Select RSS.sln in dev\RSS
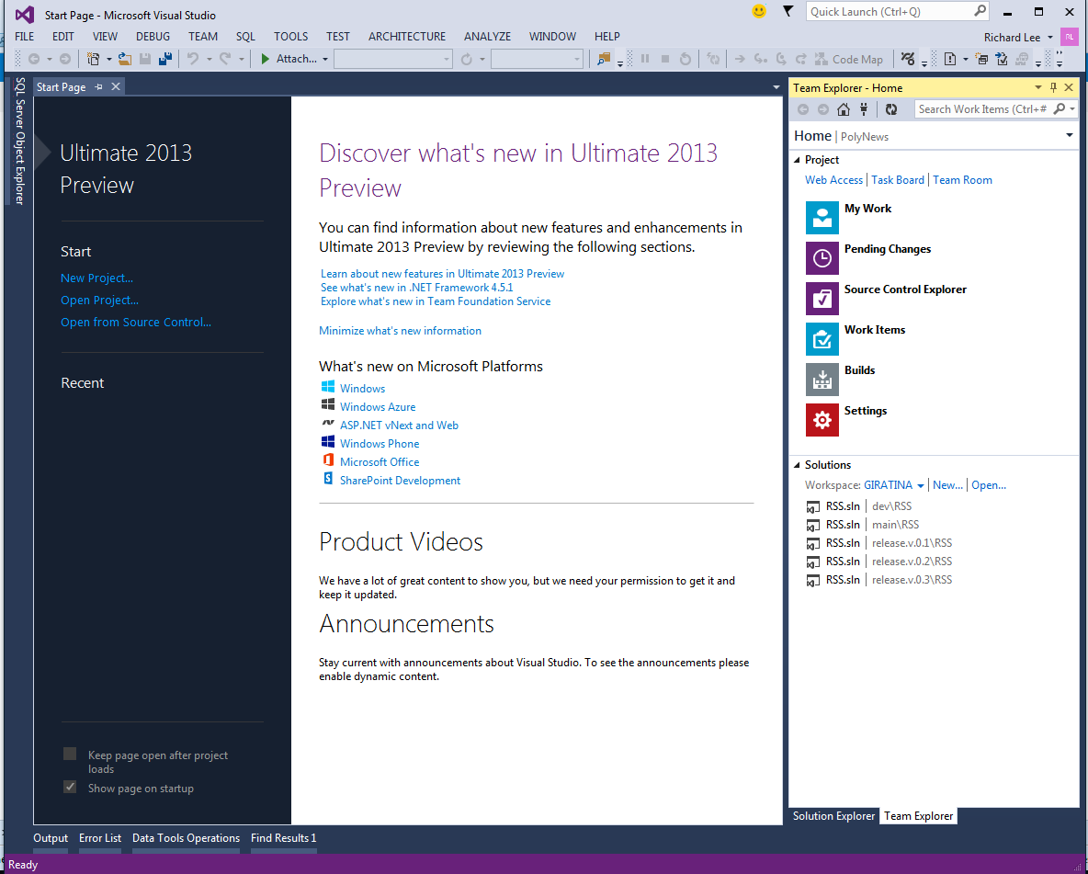Screen dimensions: 1088x874 pos(859,506)
